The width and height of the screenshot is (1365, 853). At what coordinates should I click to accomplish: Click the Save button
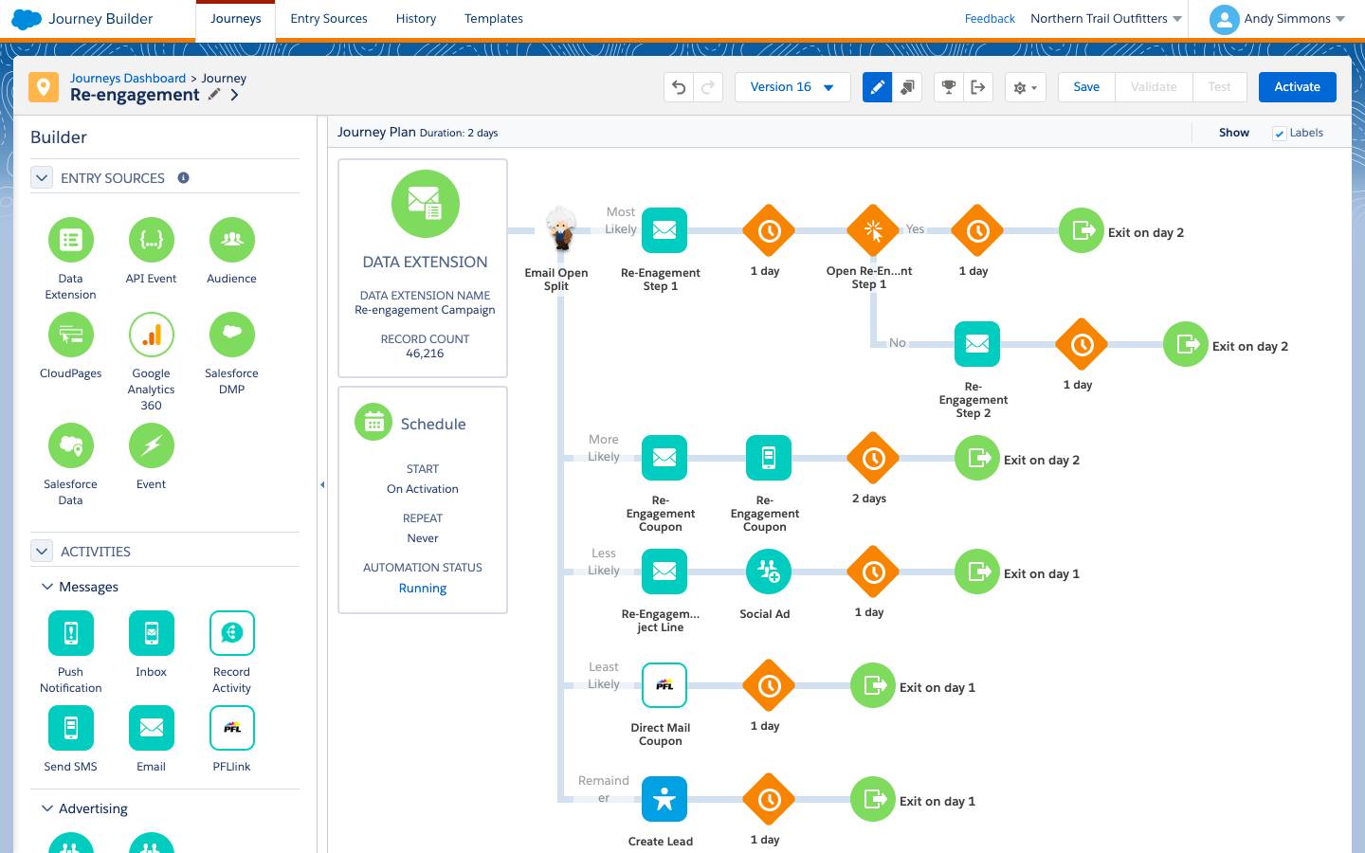(x=1086, y=87)
